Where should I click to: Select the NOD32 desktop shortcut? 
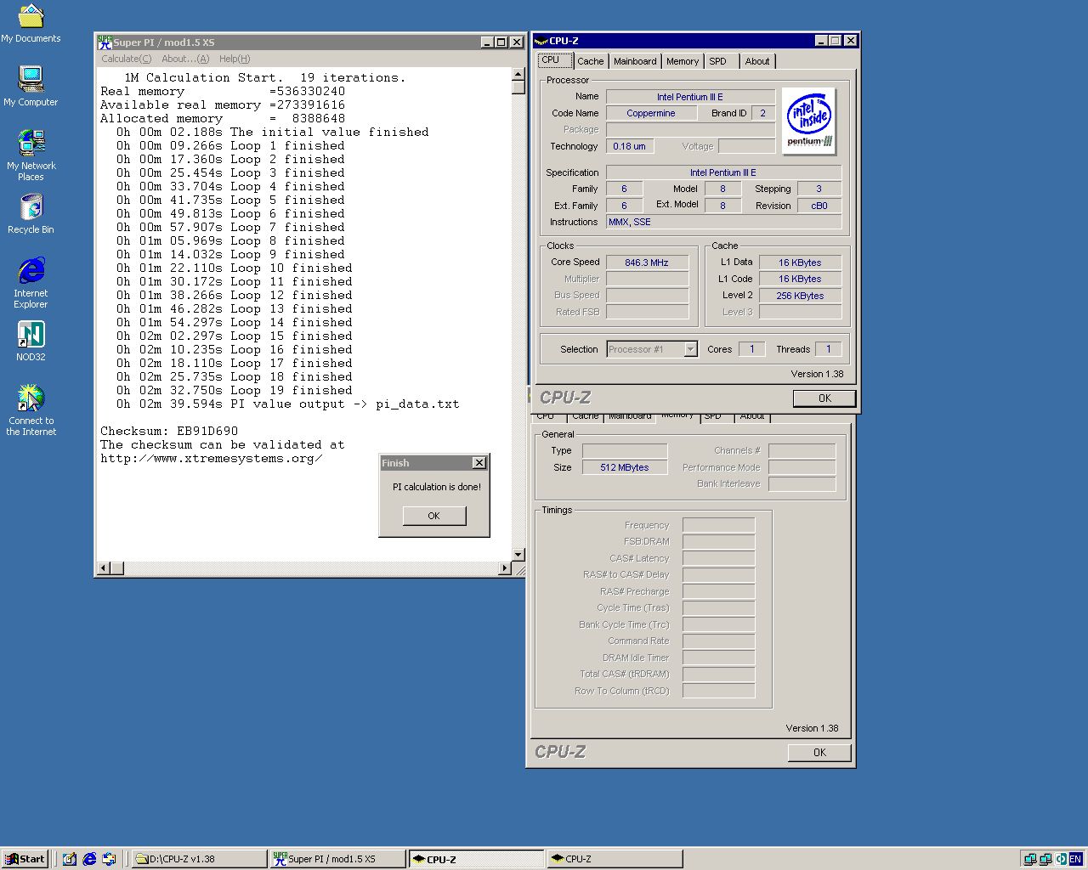pyautogui.click(x=31, y=341)
